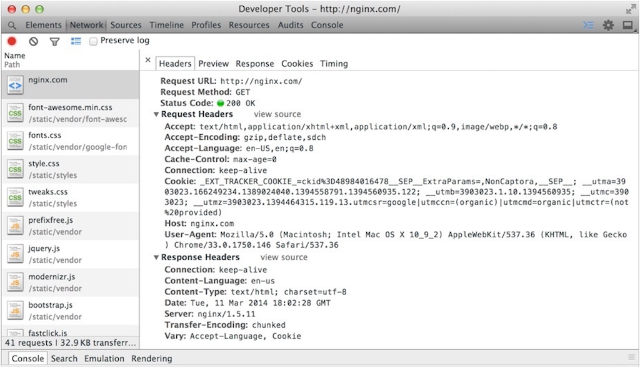Clear the network log with the clear icon

coord(34,41)
